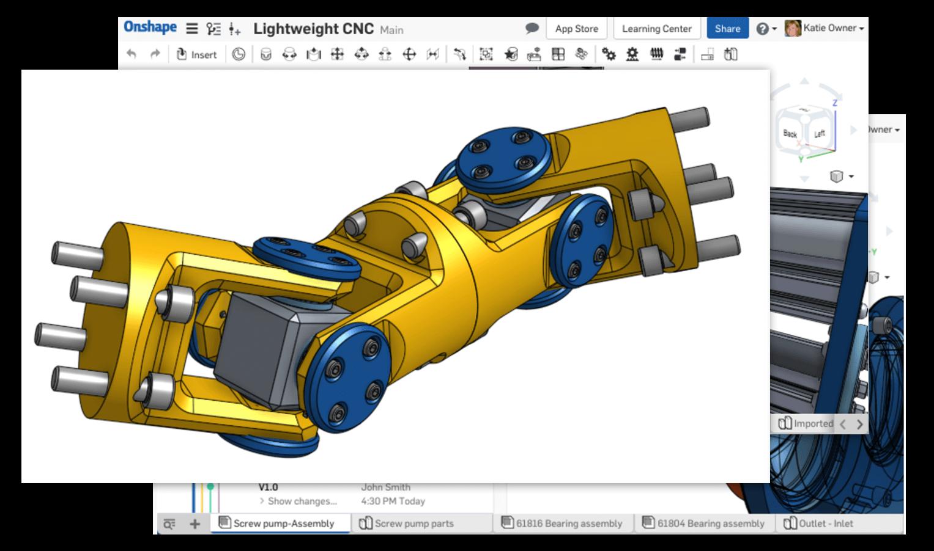Click the branch and version graph icon

[213, 29]
